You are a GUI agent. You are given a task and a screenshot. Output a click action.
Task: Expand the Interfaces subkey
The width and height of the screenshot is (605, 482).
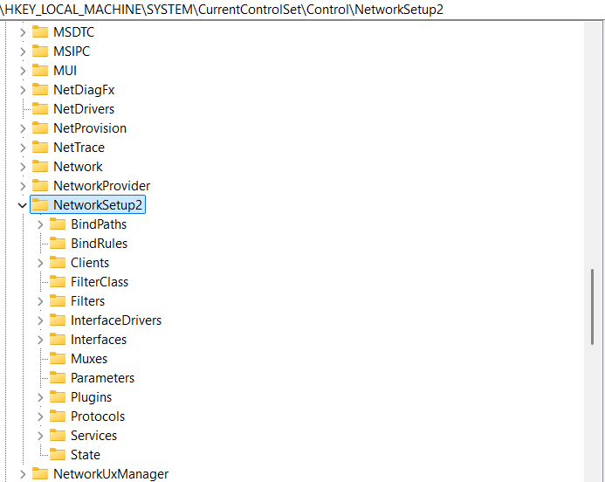[40, 340]
